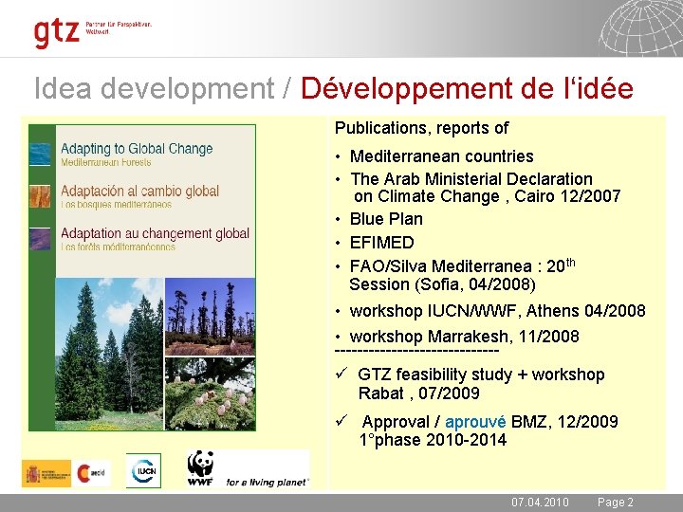Click 'Adaptation au changement global' title
The image size is (683, 512).
pyautogui.click(x=155, y=233)
